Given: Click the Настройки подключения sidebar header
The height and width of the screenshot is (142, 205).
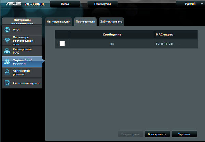Looking at the screenshot, I should click(22, 21).
